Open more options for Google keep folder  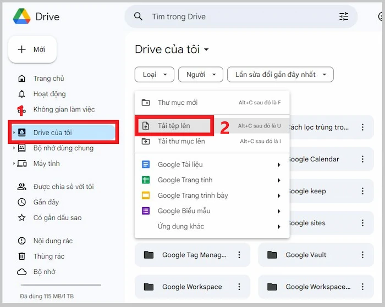pyautogui.click(x=362, y=191)
